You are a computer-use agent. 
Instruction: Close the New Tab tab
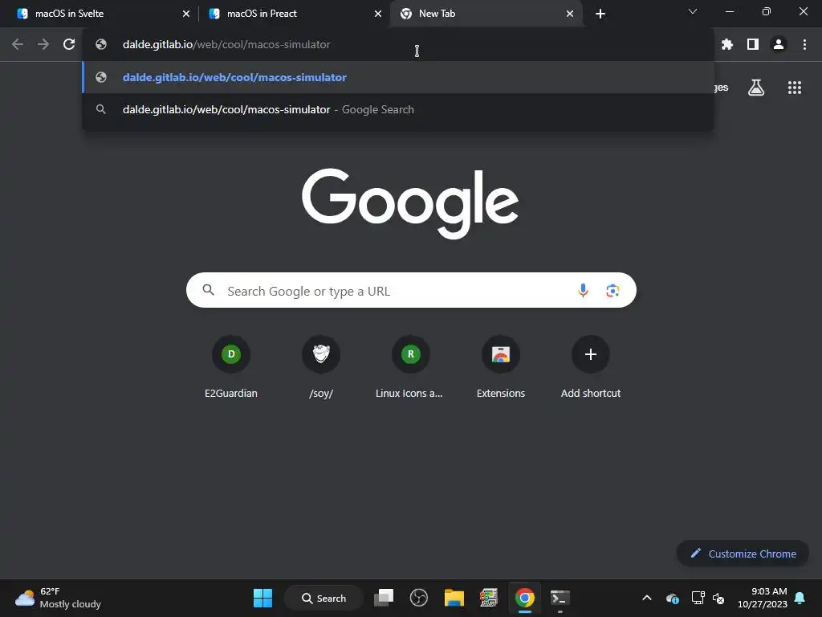pyautogui.click(x=570, y=14)
